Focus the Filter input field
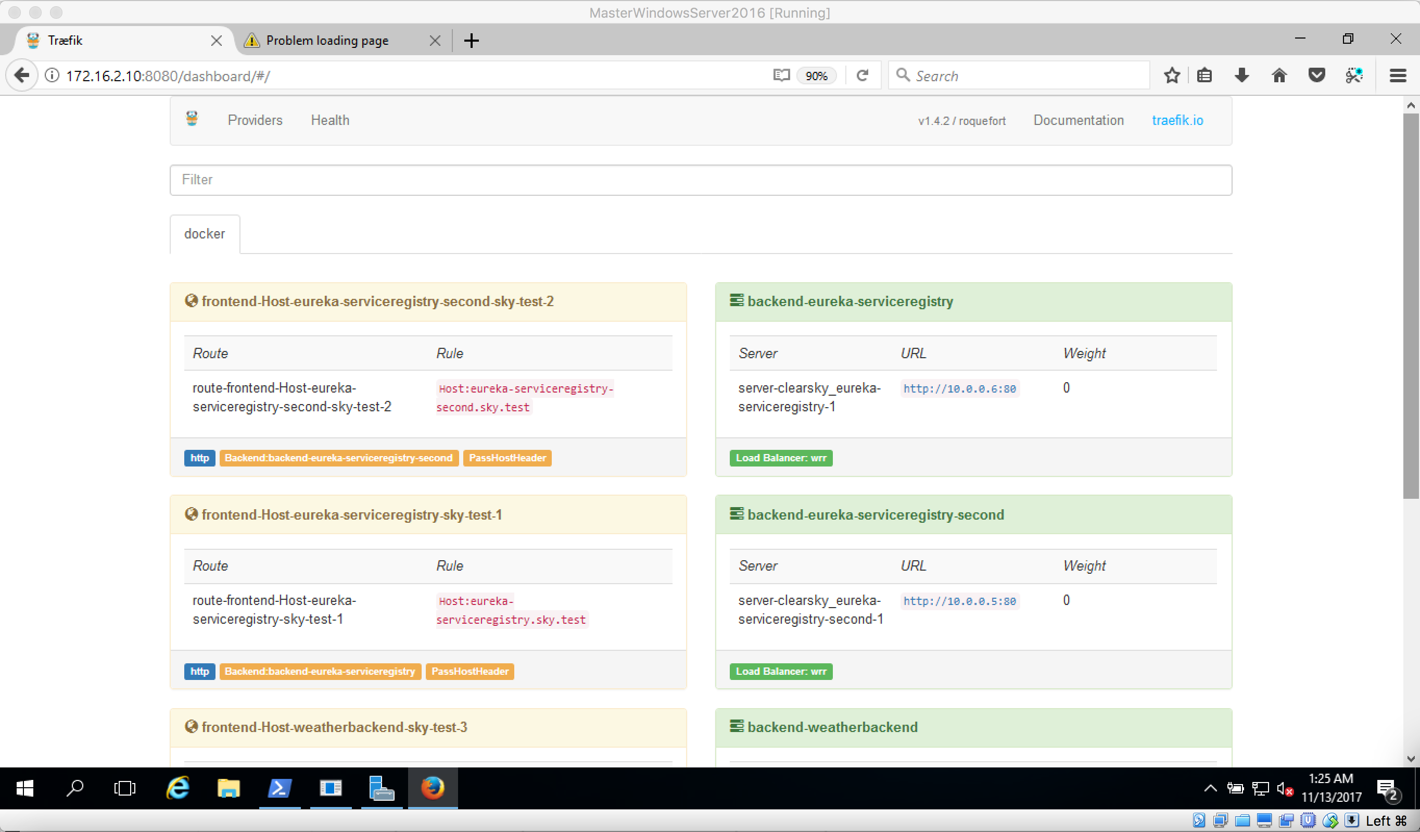 point(701,180)
